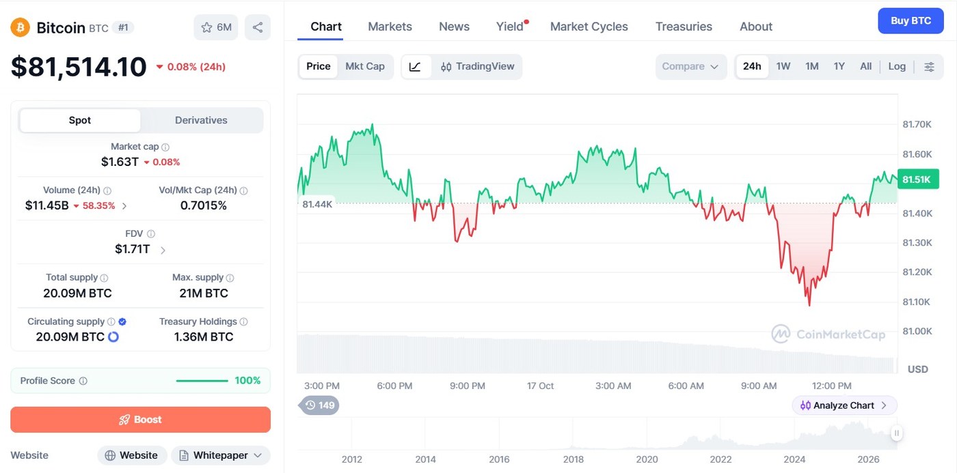Screen dimensions: 957x473
Task: Switch chart to TradingView mode
Action: [x=478, y=67]
